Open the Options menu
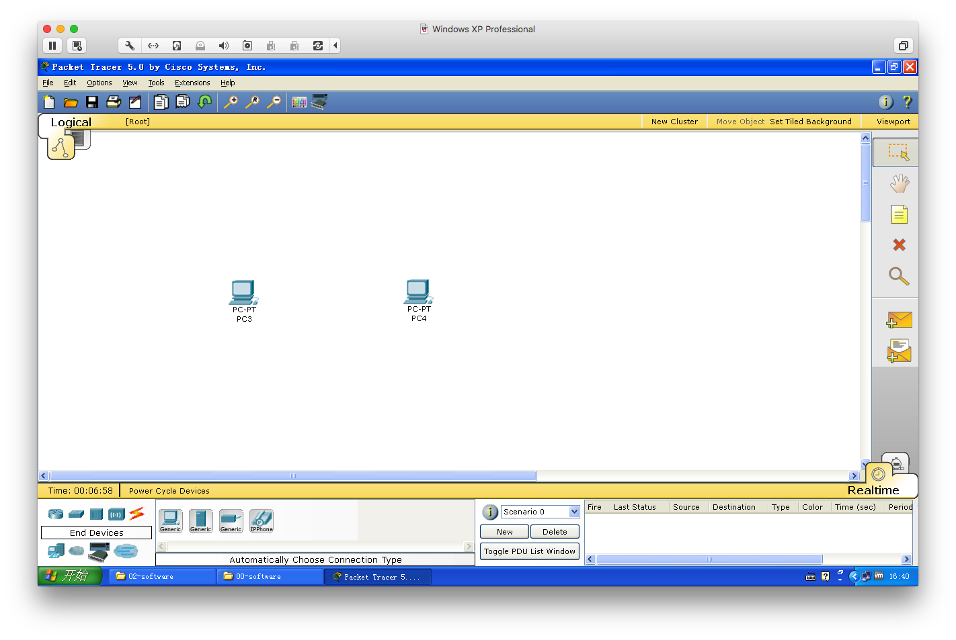This screenshot has height=640, width=956. [99, 83]
